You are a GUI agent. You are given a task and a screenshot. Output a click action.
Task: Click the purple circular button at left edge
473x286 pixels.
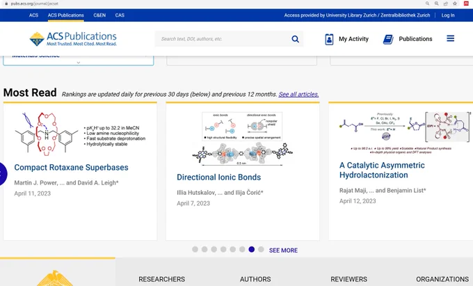point(2,174)
